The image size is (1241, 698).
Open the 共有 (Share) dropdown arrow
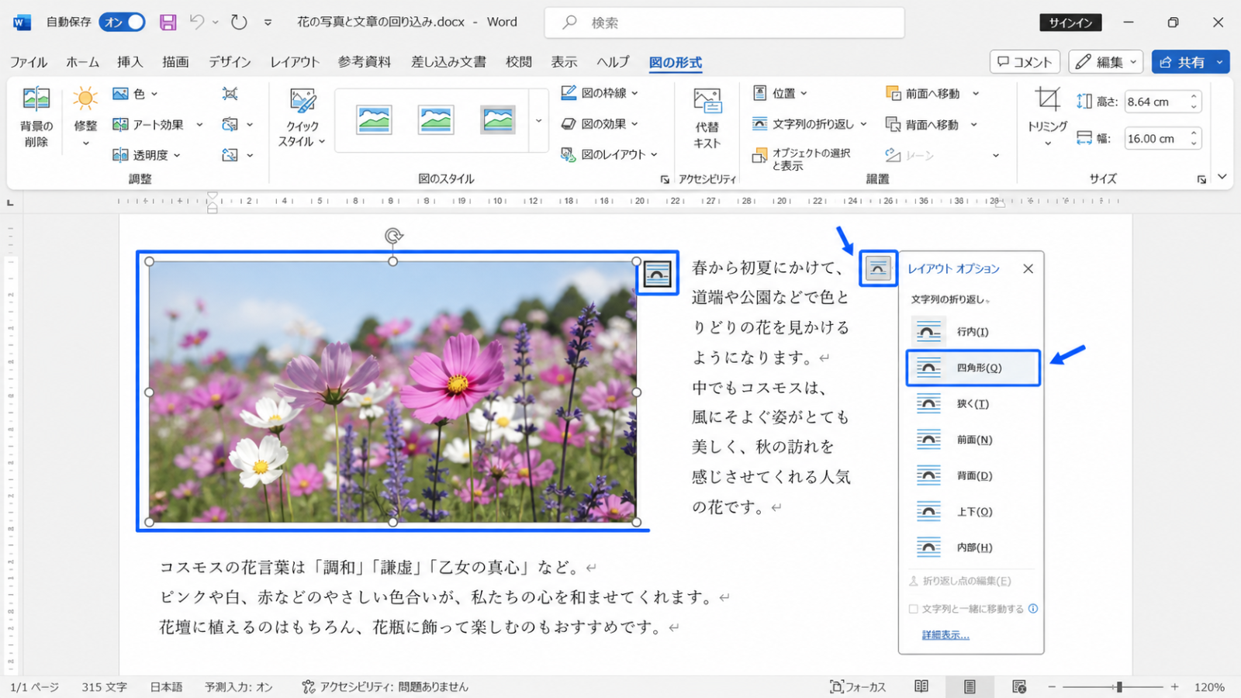(x=1220, y=62)
